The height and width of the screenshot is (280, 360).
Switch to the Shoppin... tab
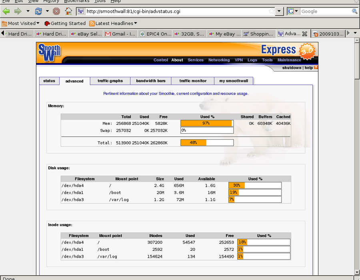[x=258, y=34]
